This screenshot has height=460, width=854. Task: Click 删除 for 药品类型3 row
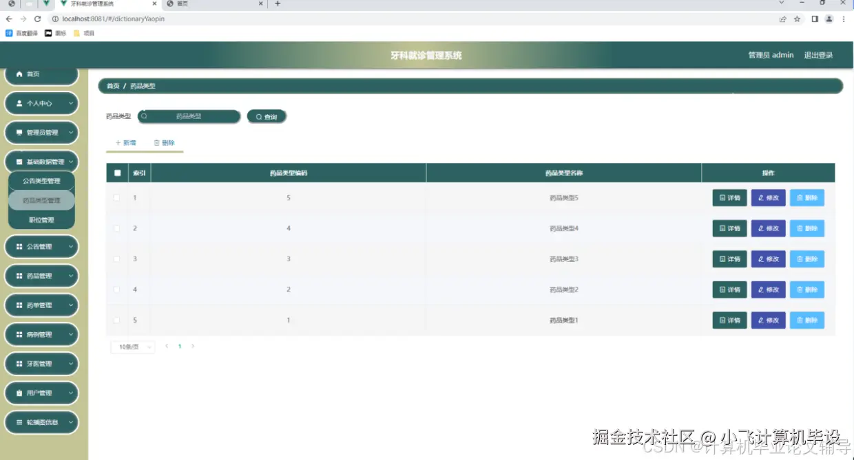806,259
